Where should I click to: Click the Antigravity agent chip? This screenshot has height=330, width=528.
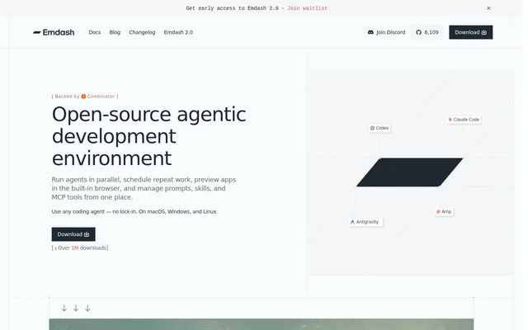tap(365, 222)
